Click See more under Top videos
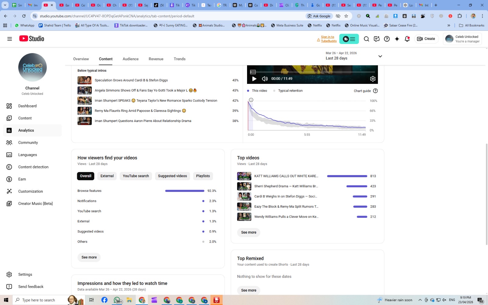The width and height of the screenshot is (488, 305). point(249,232)
